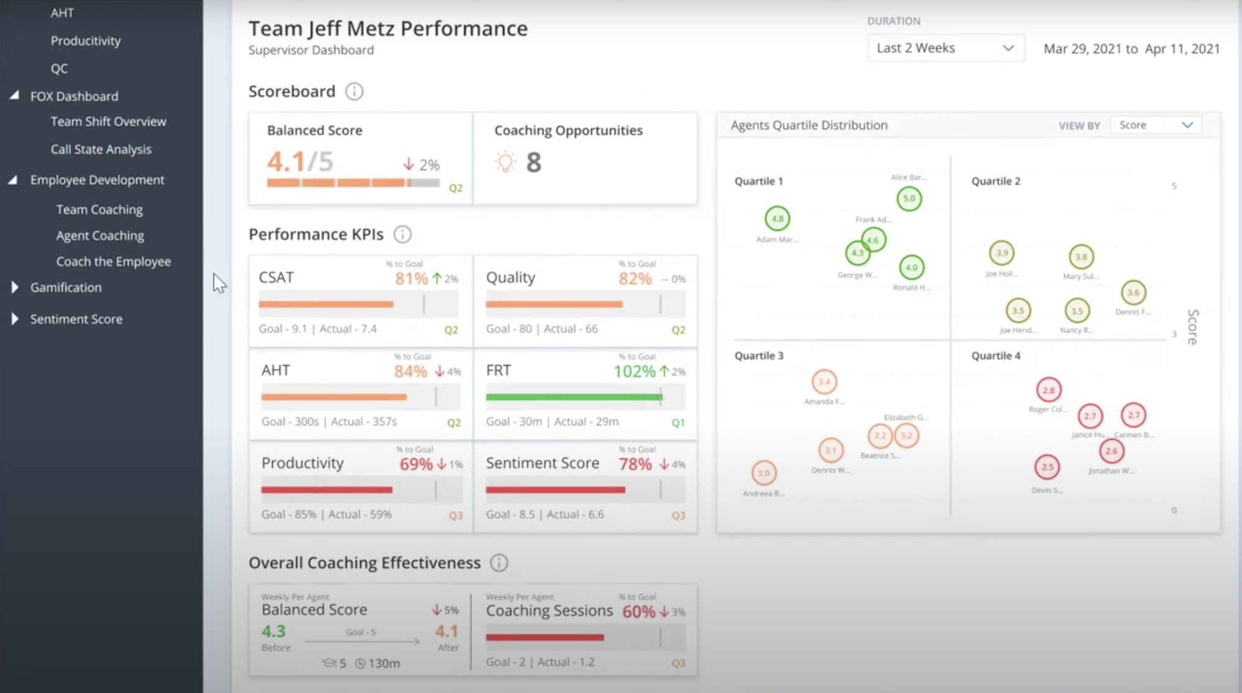Select Adam Mar's 4.8 score bubble

click(x=777, y=219)
